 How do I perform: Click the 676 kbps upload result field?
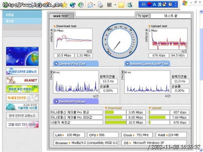159,56
